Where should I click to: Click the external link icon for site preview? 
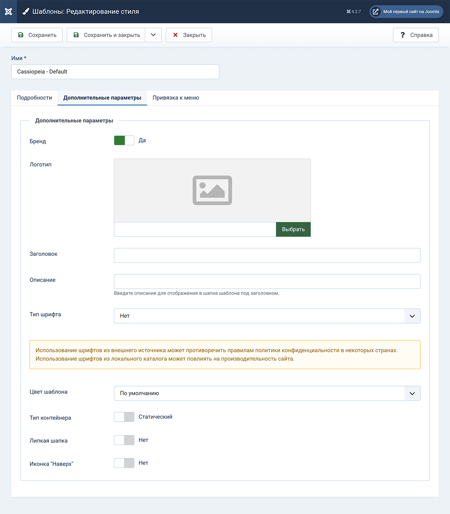click(x=375, y=12)
